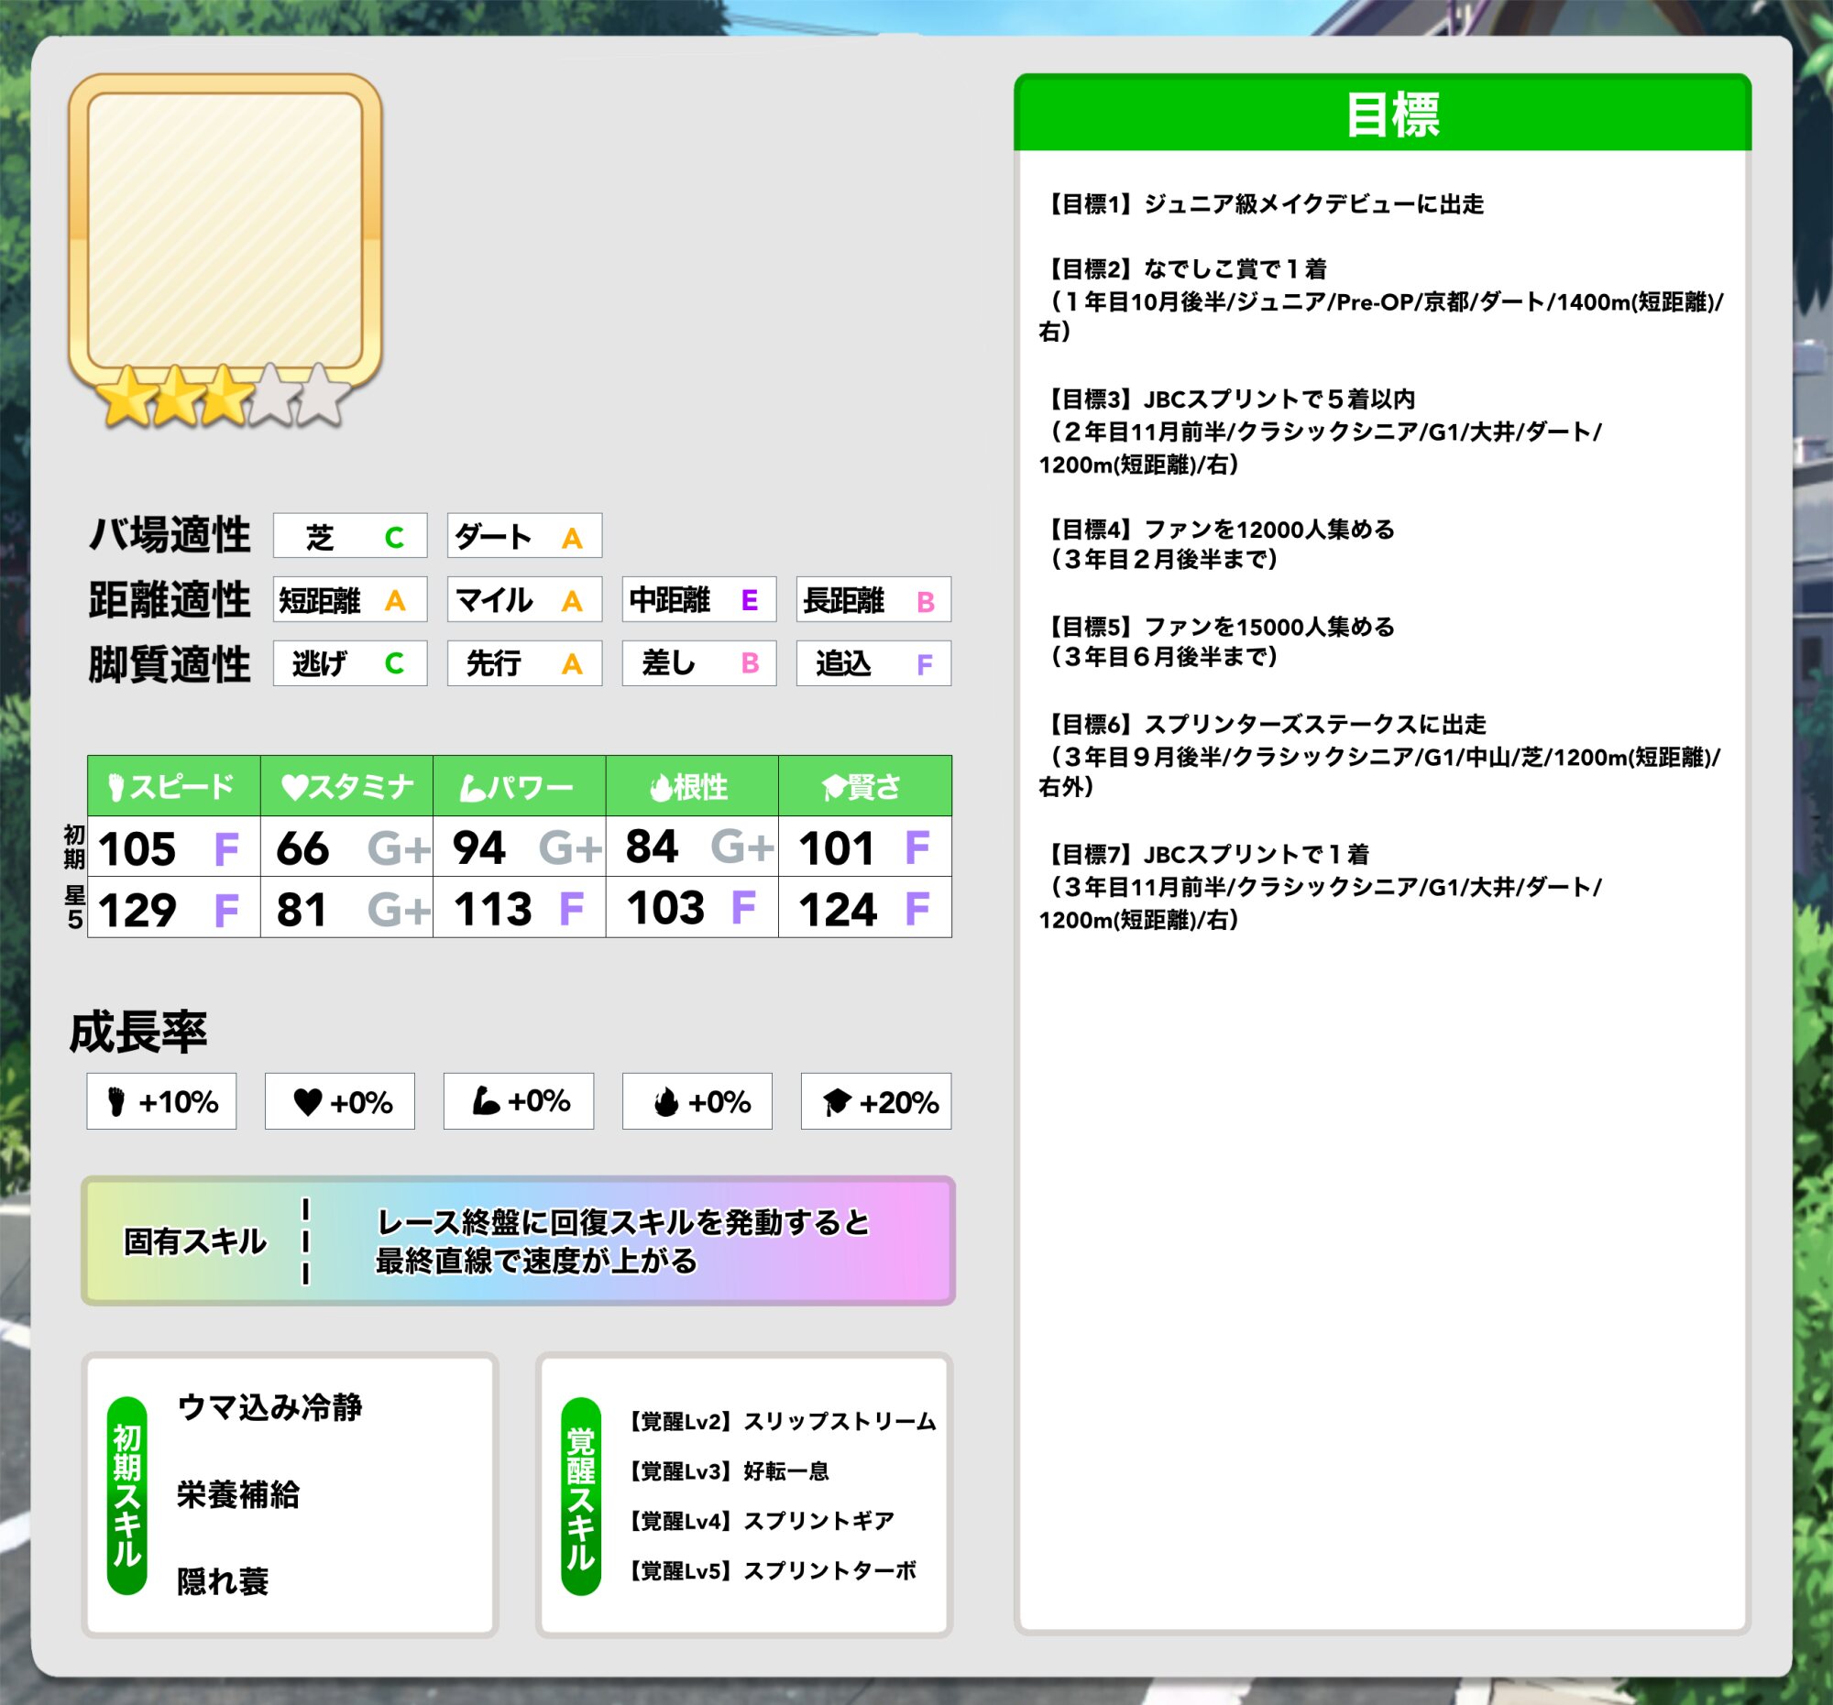Click 【目標2】なでしこ賞で1着
Image resolution: width=1833 pixels, height=1705 pixels.
(1183, 269)
